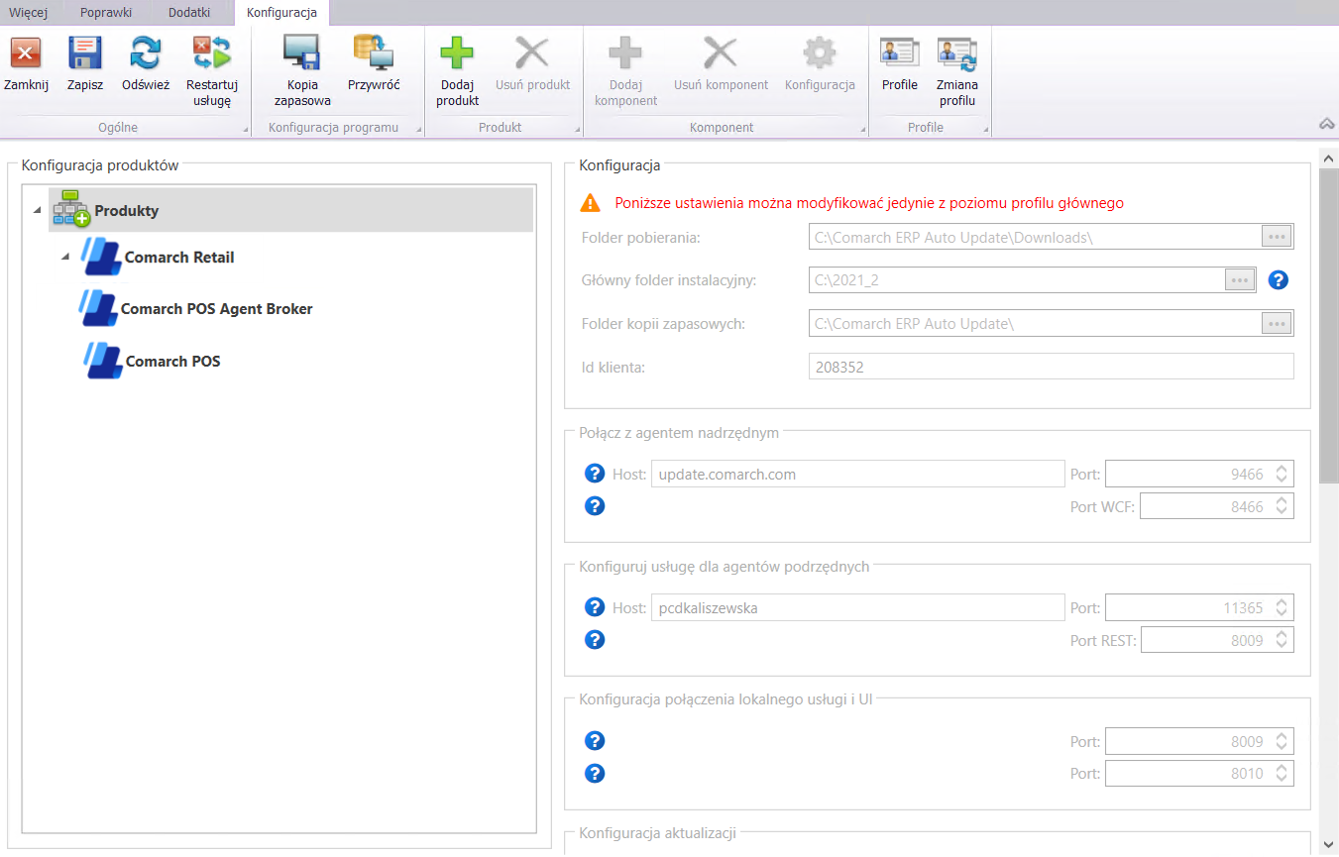Click the scrollbar down arrow
Screen dimensions: 1339x857
click(1329, 845)
